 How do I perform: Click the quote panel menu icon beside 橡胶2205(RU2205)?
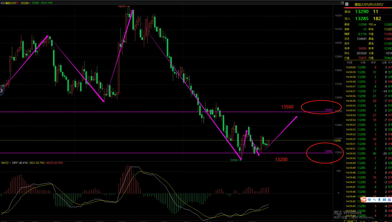click(x=347, y=4)
